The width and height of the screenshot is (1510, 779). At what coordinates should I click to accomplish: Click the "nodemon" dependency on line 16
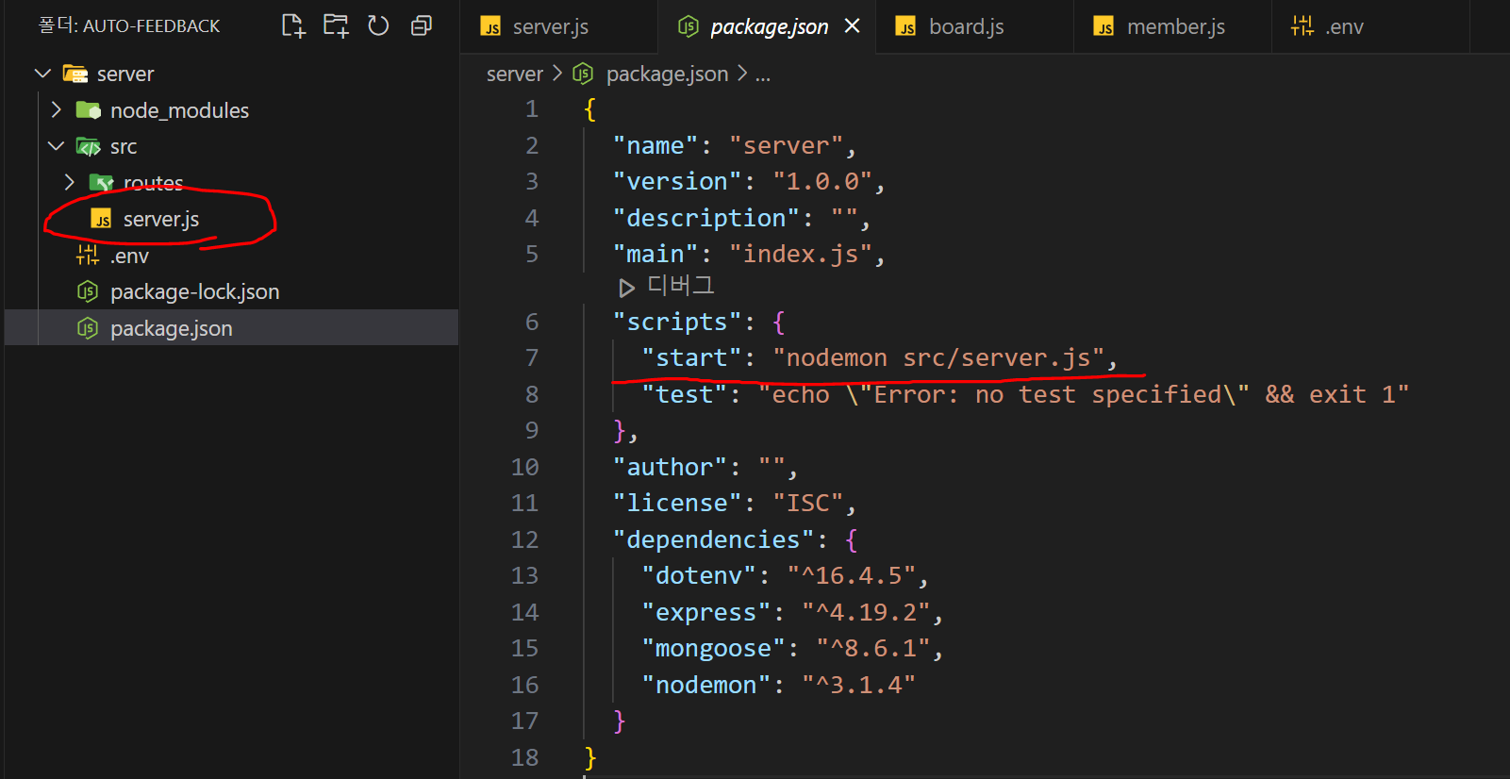706,686
